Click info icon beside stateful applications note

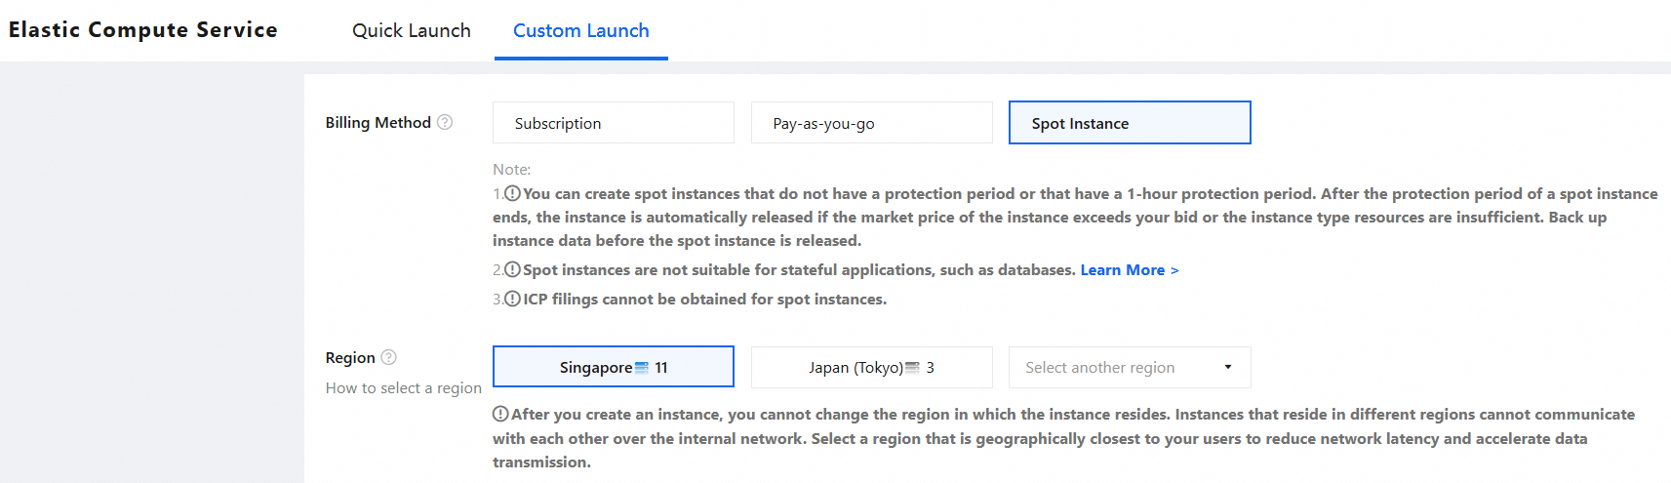tap(512, 269)
